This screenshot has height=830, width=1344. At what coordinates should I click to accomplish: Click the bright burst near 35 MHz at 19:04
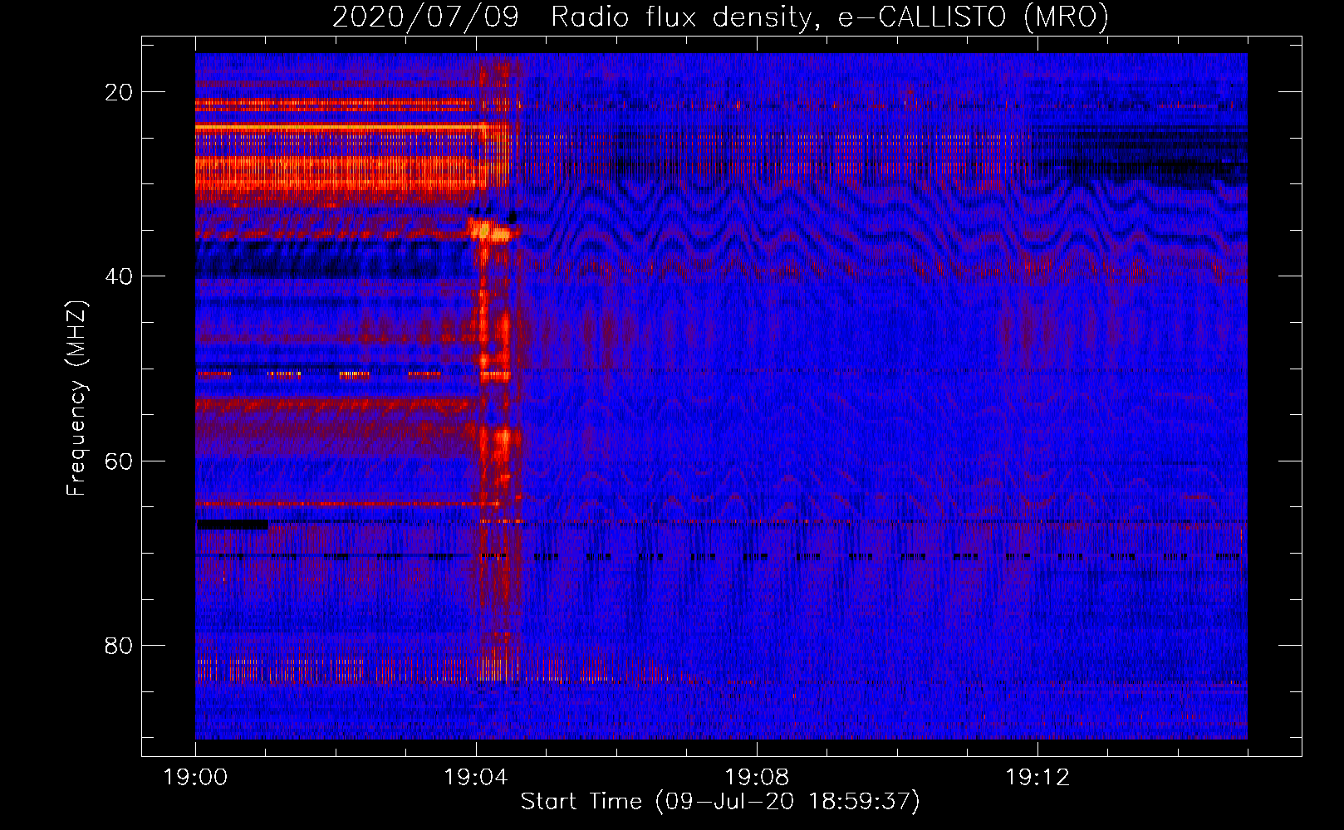click(491, 229)
